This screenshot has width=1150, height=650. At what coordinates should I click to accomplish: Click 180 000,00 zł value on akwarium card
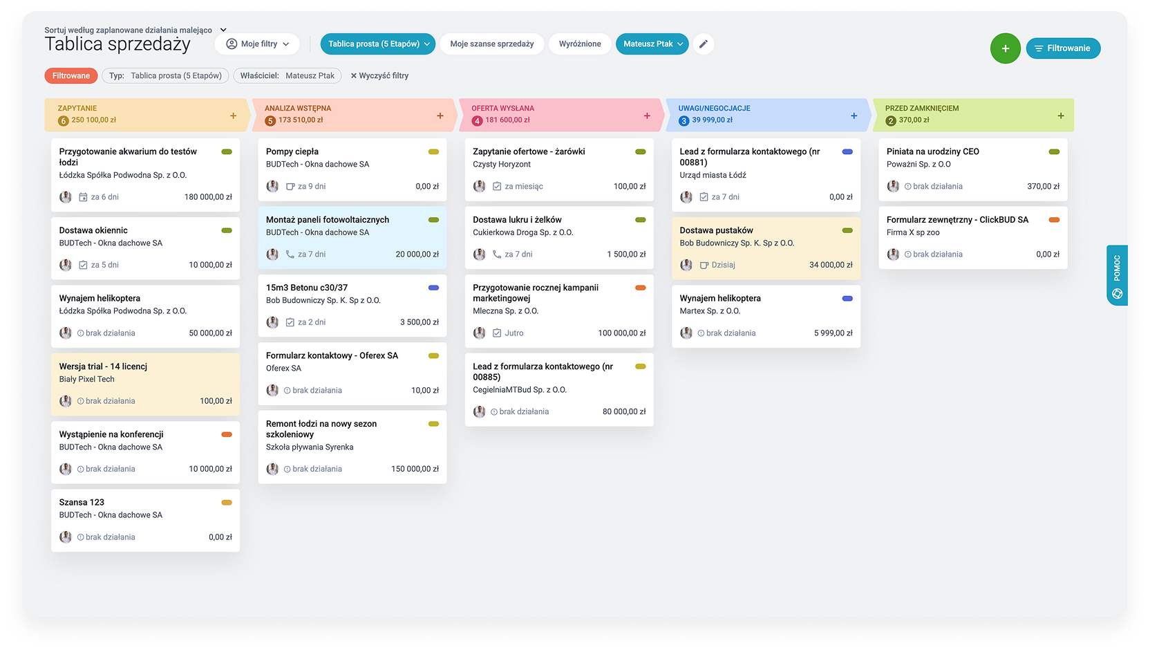click(208, 197)
